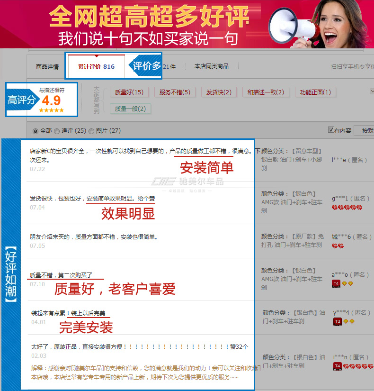Open the 累计评价 816 tab
The image size is (374, 391).
pos(96,67)
